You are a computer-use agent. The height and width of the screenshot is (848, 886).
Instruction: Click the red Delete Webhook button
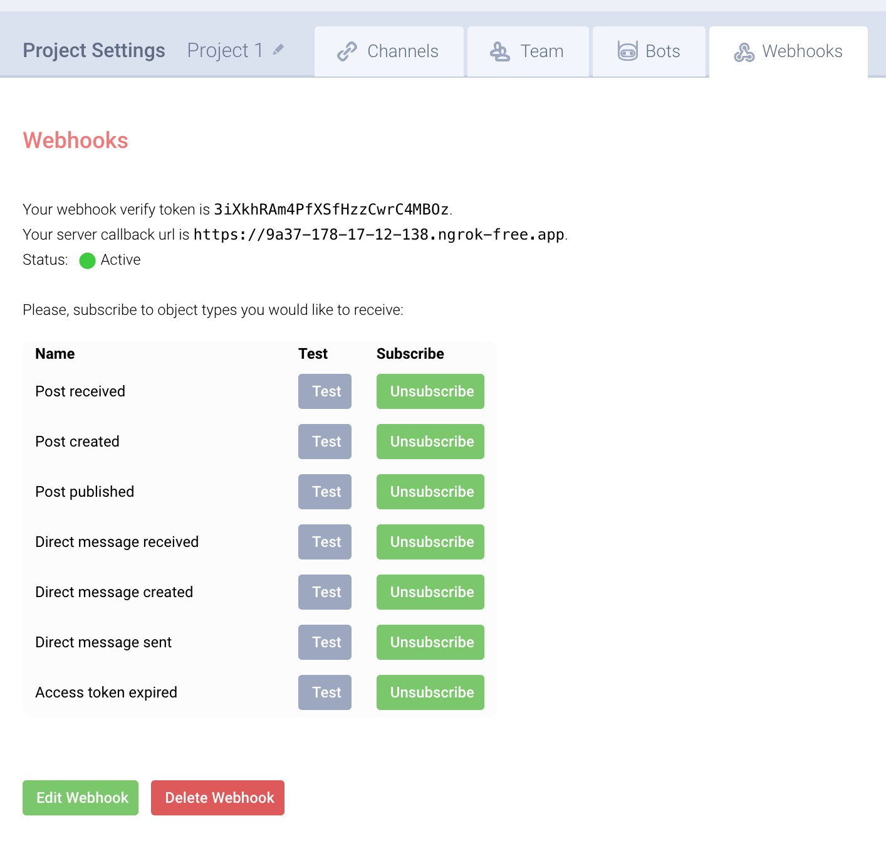(217, 798)
